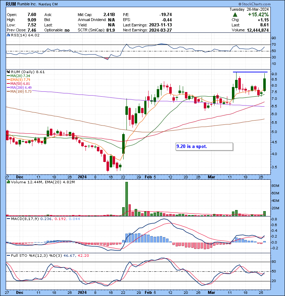Select the SCTR (SmlCap) value 81.9
Image resolution: width=285 pixels, height=296 pixels.
click(x=110, y=30)
